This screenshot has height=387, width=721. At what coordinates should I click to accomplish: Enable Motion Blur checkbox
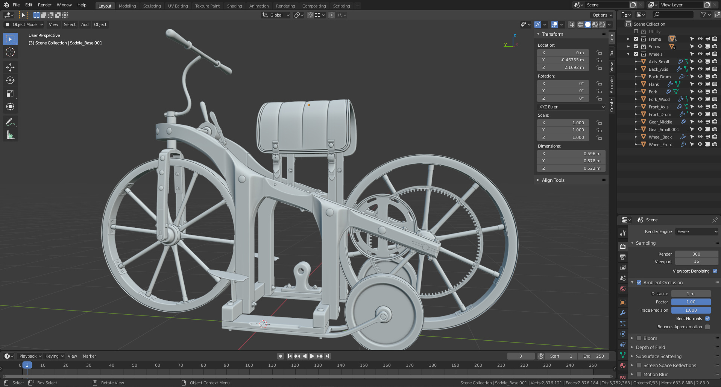pos(639,374)
